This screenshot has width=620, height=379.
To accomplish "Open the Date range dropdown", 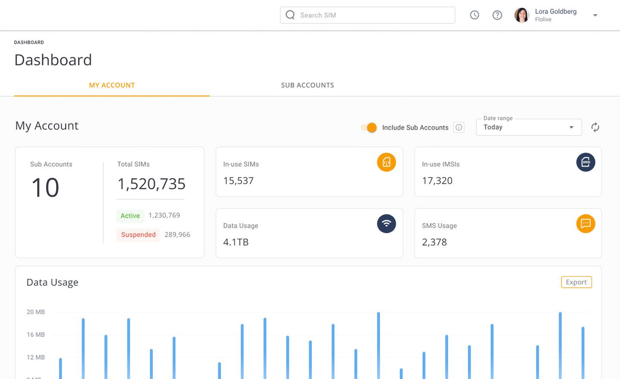I will (x=528, y=127).
